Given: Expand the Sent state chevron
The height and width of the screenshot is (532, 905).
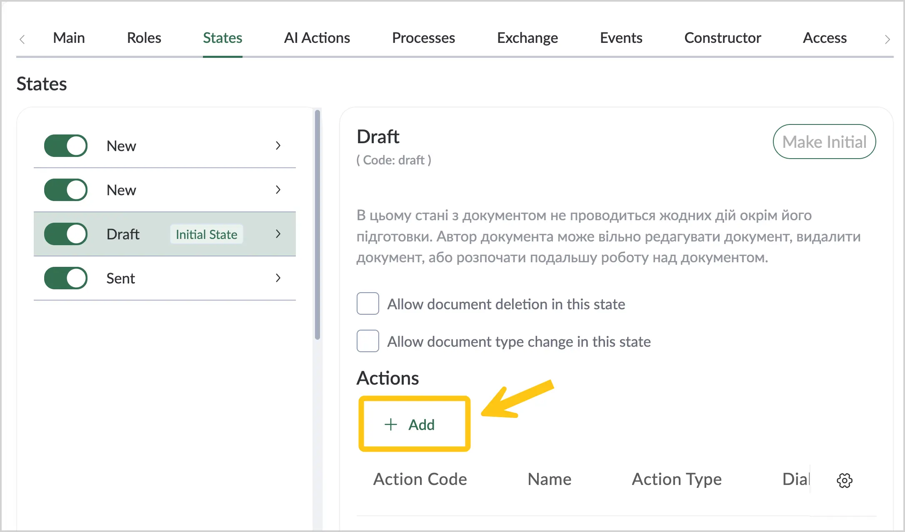Looking at the screenshot, I should pyautogui.click(x=278, y=278).
